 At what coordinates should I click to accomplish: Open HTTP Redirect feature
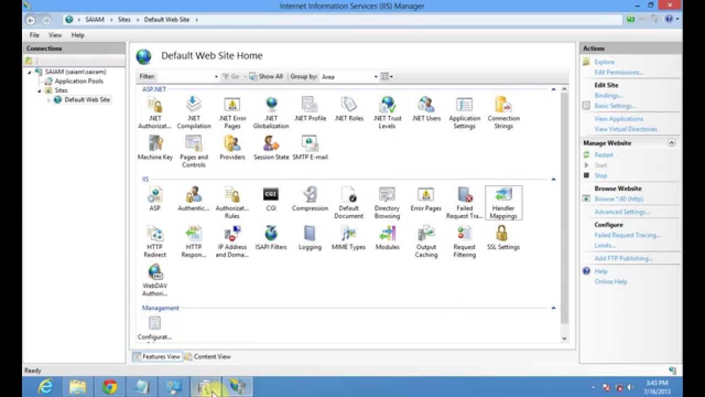(155, 241)
